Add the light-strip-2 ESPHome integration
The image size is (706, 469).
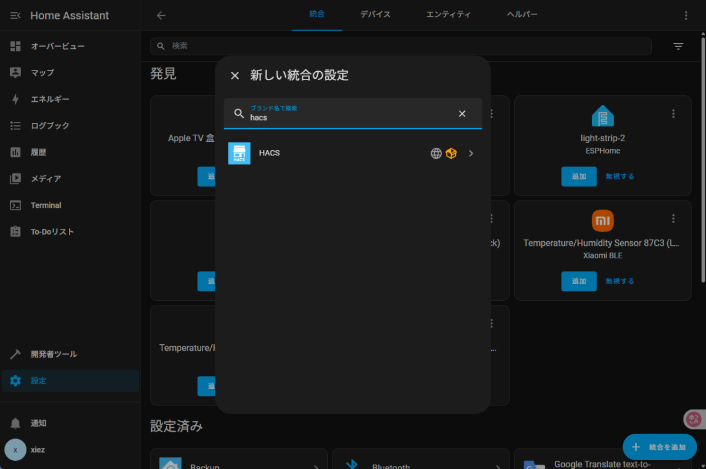coord(579,177)
